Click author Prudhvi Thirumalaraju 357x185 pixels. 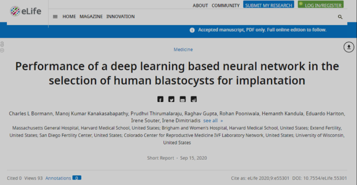tap(156, 113)
